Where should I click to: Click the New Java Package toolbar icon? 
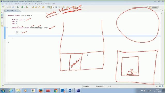click(x=33, y=7)
